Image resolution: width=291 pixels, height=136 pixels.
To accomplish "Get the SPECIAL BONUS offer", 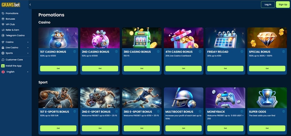I will tap(267, 68).
